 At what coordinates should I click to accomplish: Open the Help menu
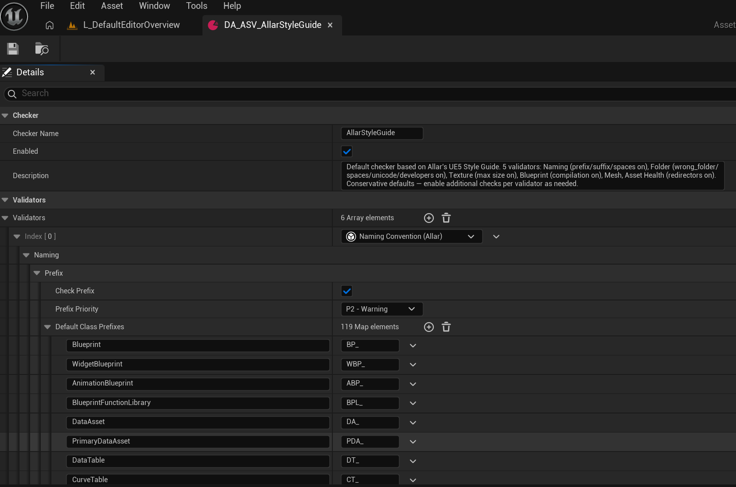[x=232, y=6]
